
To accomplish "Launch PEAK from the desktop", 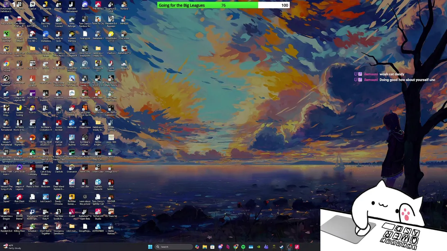I will pyautogui.click(x=72, y=183).
